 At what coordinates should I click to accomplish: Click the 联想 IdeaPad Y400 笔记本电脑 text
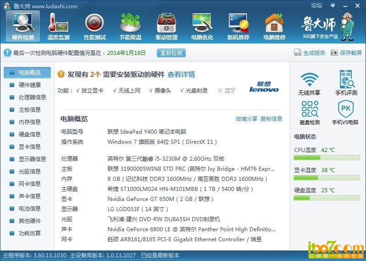(x=147, y=132)
